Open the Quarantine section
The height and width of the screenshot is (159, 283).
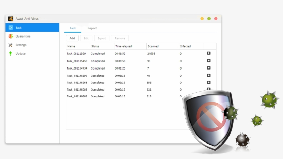click(x=23, y=36)
